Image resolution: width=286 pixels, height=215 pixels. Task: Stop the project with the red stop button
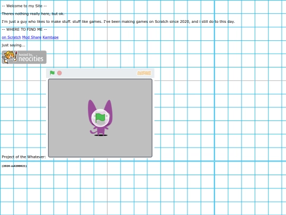59,73
